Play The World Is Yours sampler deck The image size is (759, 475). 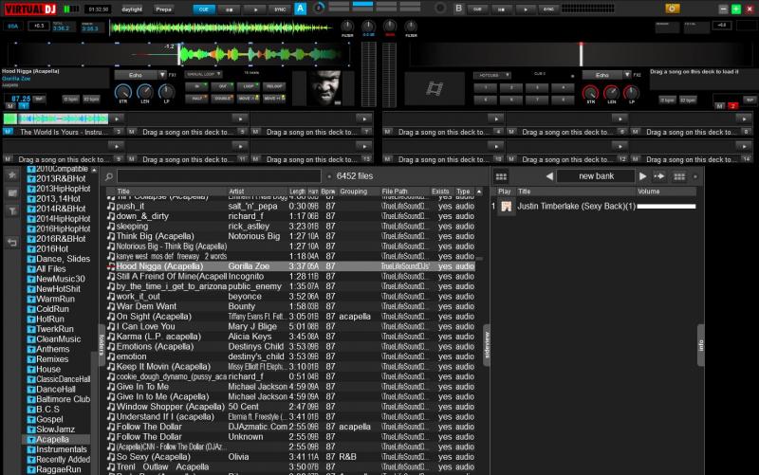(x=116, y=119)
